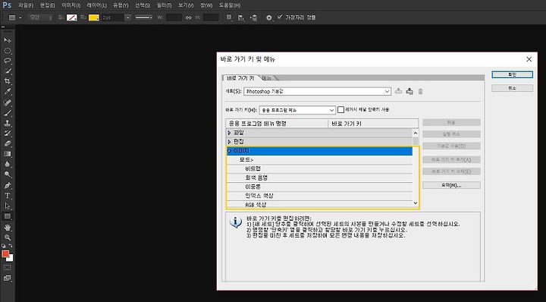Image resolution: width=546 pixels, height=302 pixels.
Task: Select the Pen tool
Action: tap(8, 185)
